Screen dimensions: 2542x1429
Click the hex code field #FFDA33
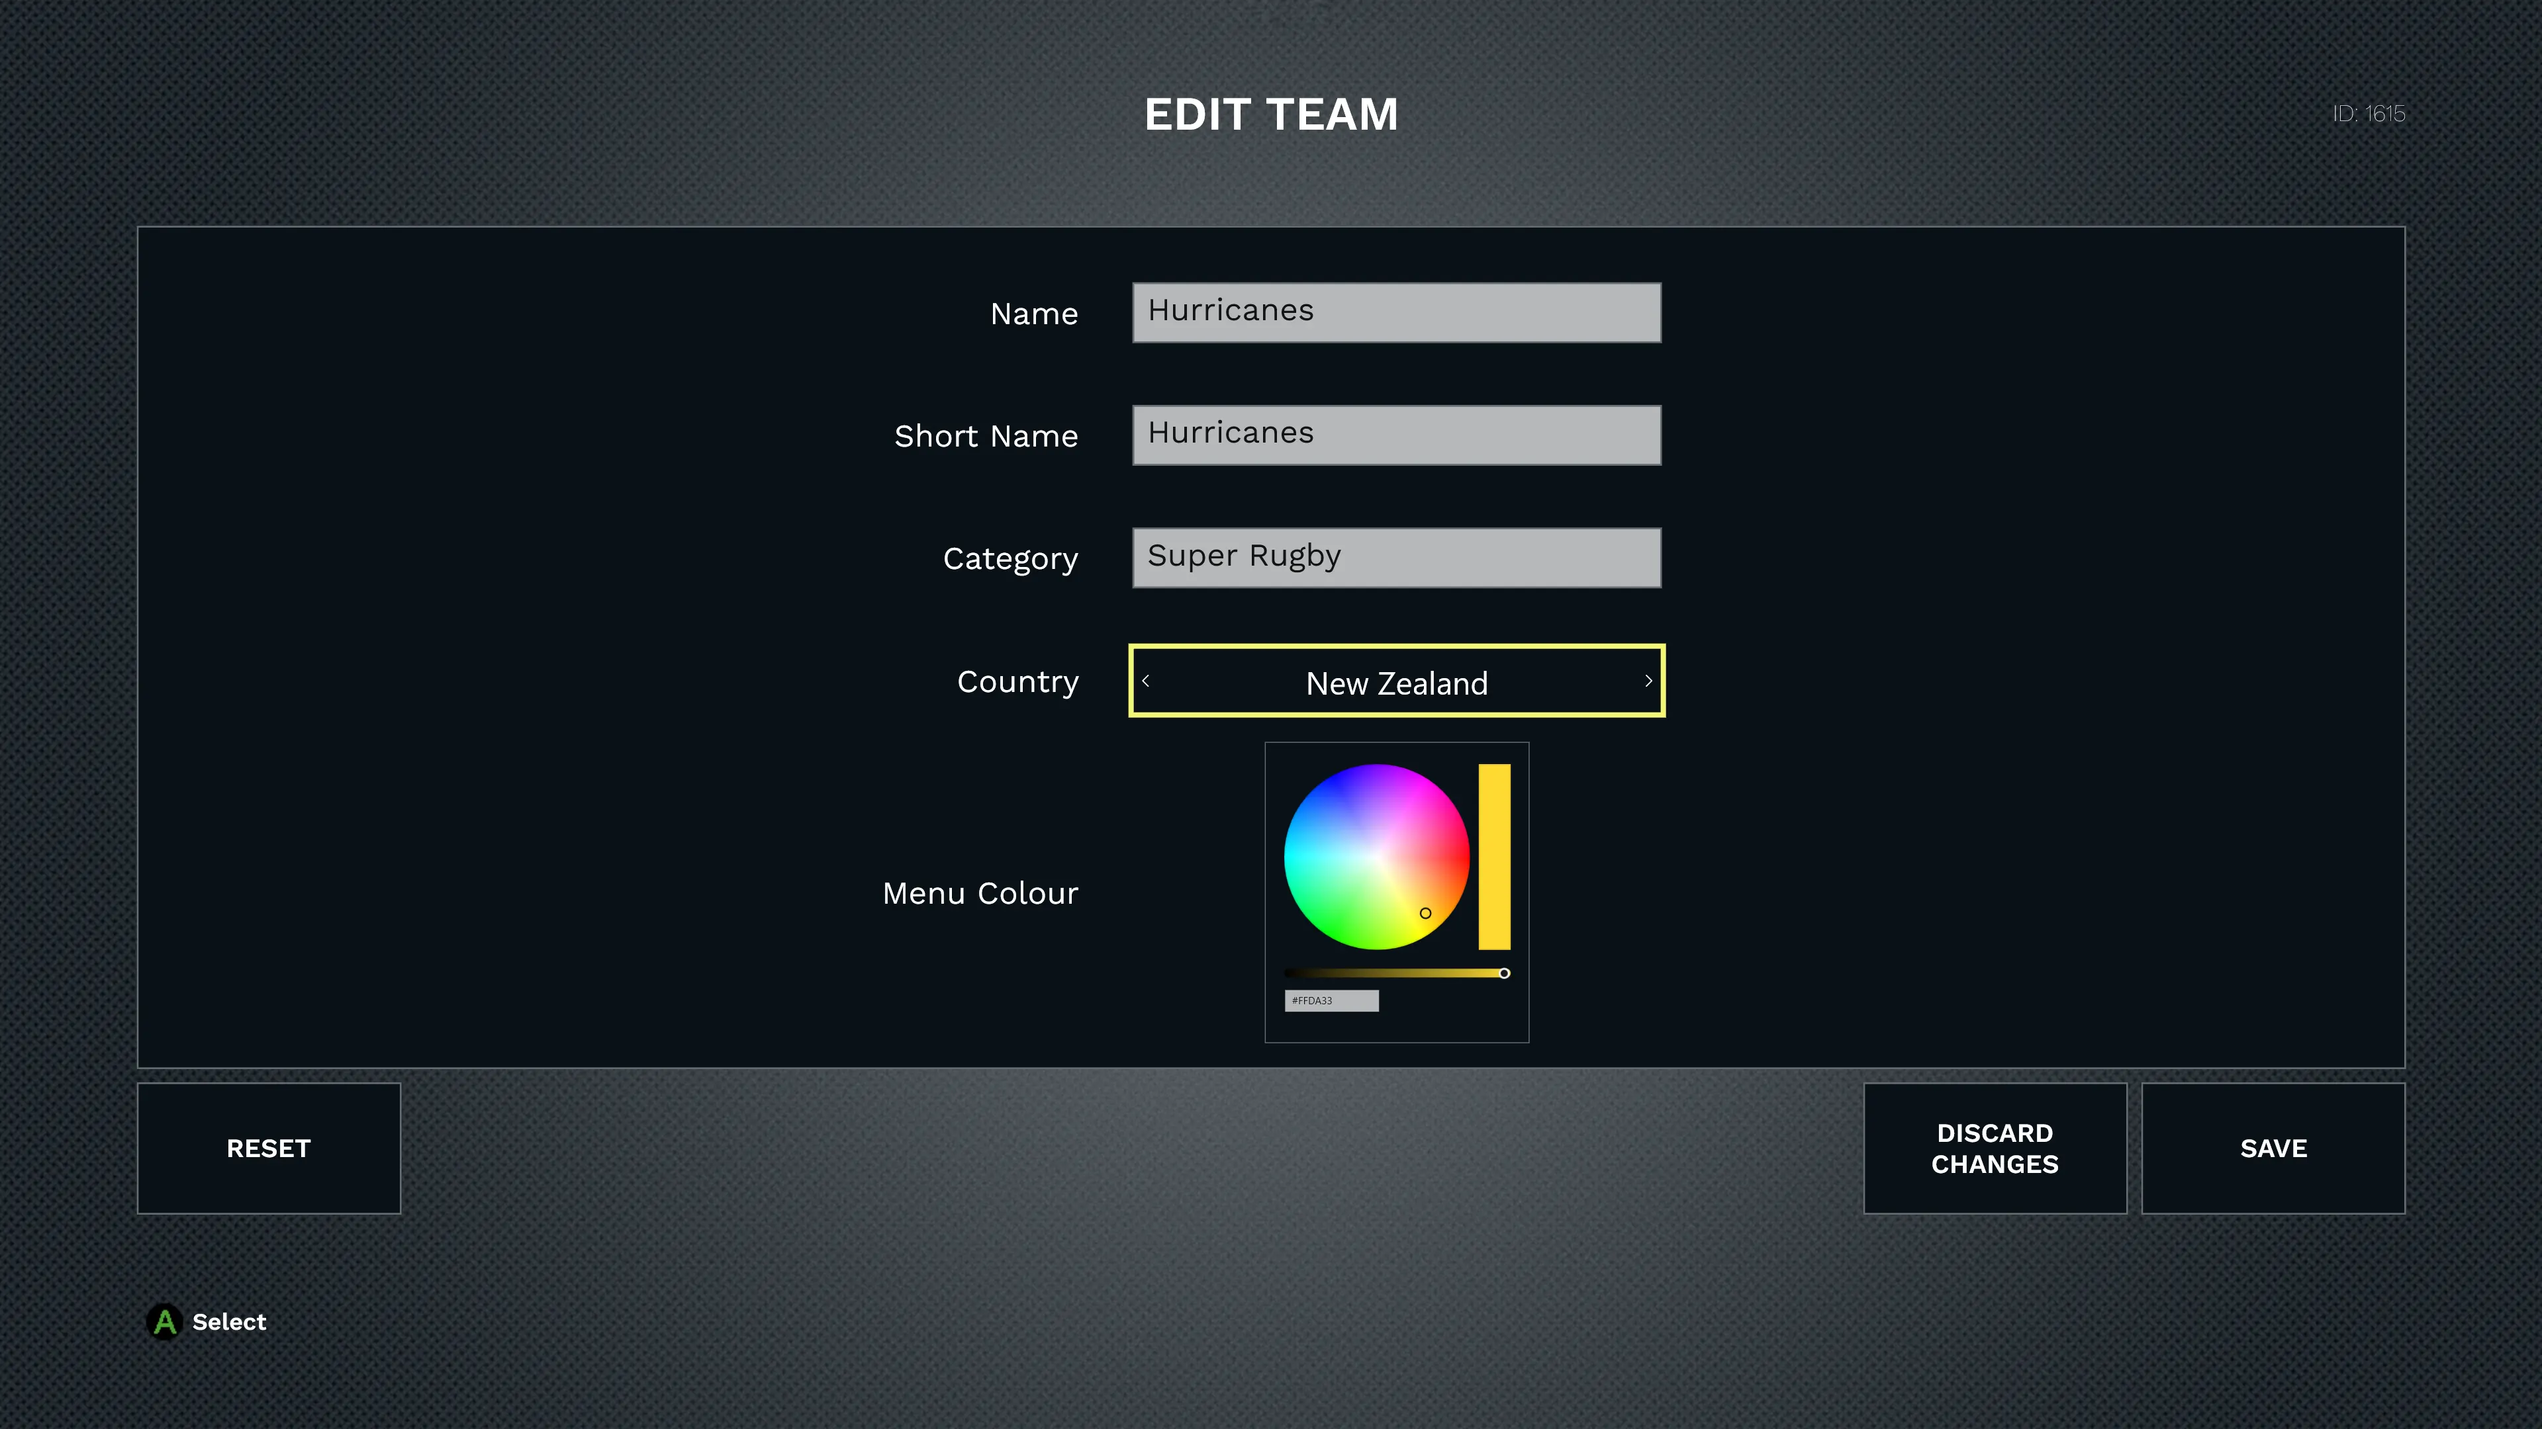point(1331,1000)
